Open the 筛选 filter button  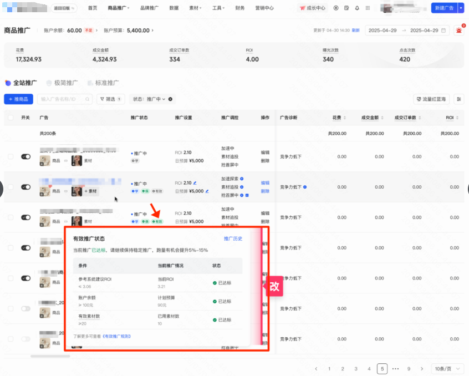[111, 99]
